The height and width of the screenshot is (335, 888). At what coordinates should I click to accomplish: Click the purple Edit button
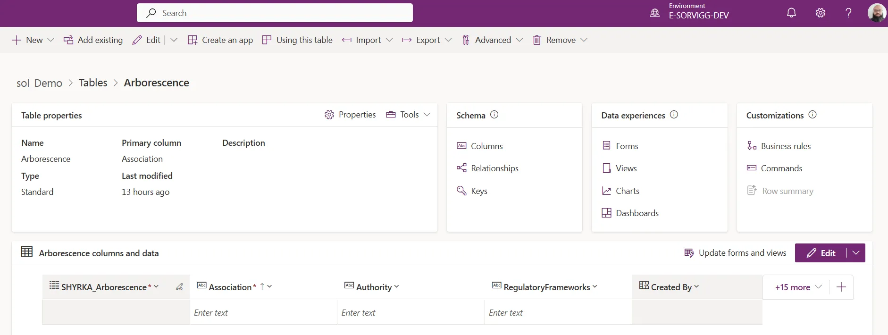821,253
